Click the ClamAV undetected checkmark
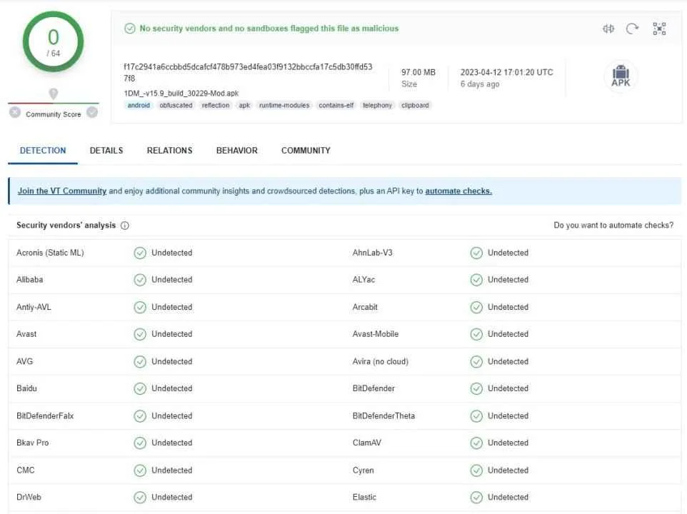687x514 pixels. (x=476, y=443)
